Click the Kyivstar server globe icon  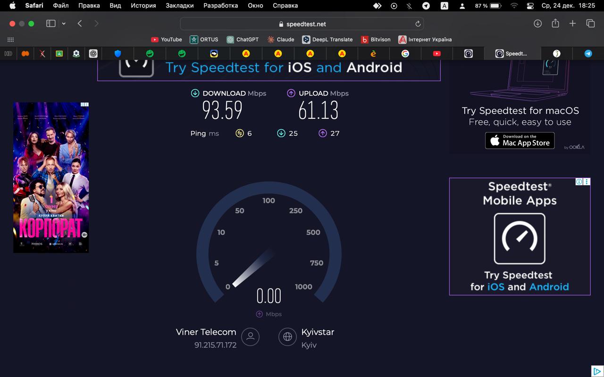(287, 337)
